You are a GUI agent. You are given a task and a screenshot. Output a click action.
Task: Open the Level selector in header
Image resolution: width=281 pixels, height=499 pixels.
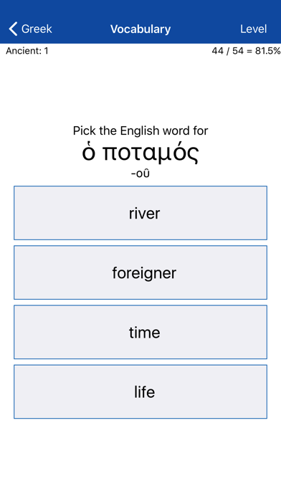[253, 29]
